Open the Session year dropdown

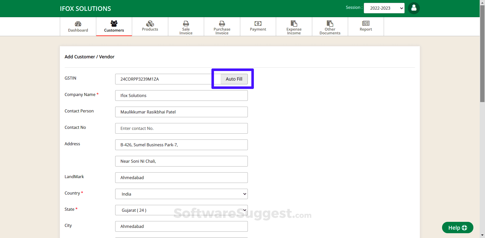[384, 8]
